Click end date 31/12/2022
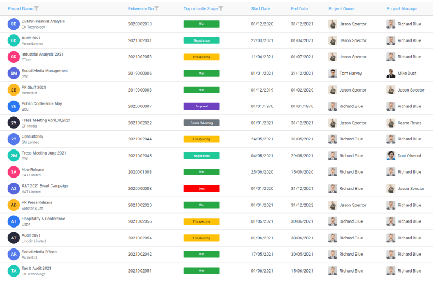 tap(302, 205)
